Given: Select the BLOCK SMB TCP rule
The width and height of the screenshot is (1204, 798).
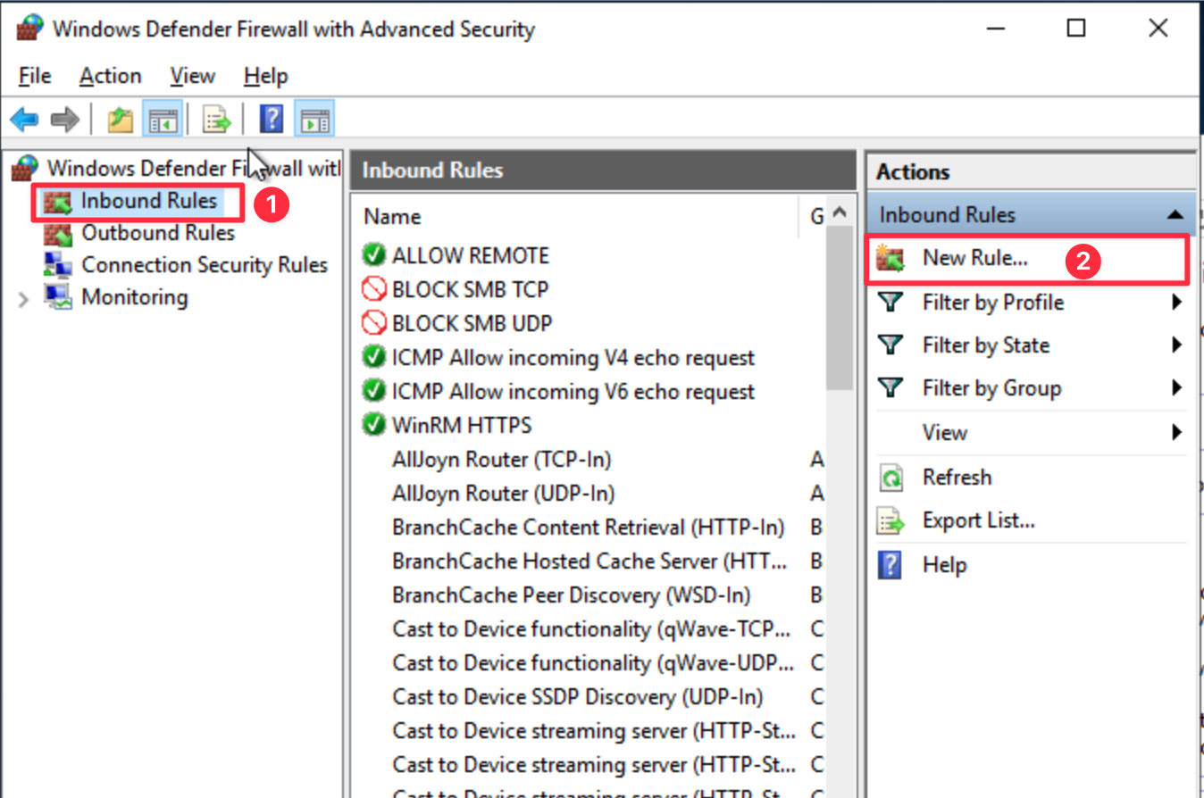Looking at the screenshot, I should click(470, 290).
